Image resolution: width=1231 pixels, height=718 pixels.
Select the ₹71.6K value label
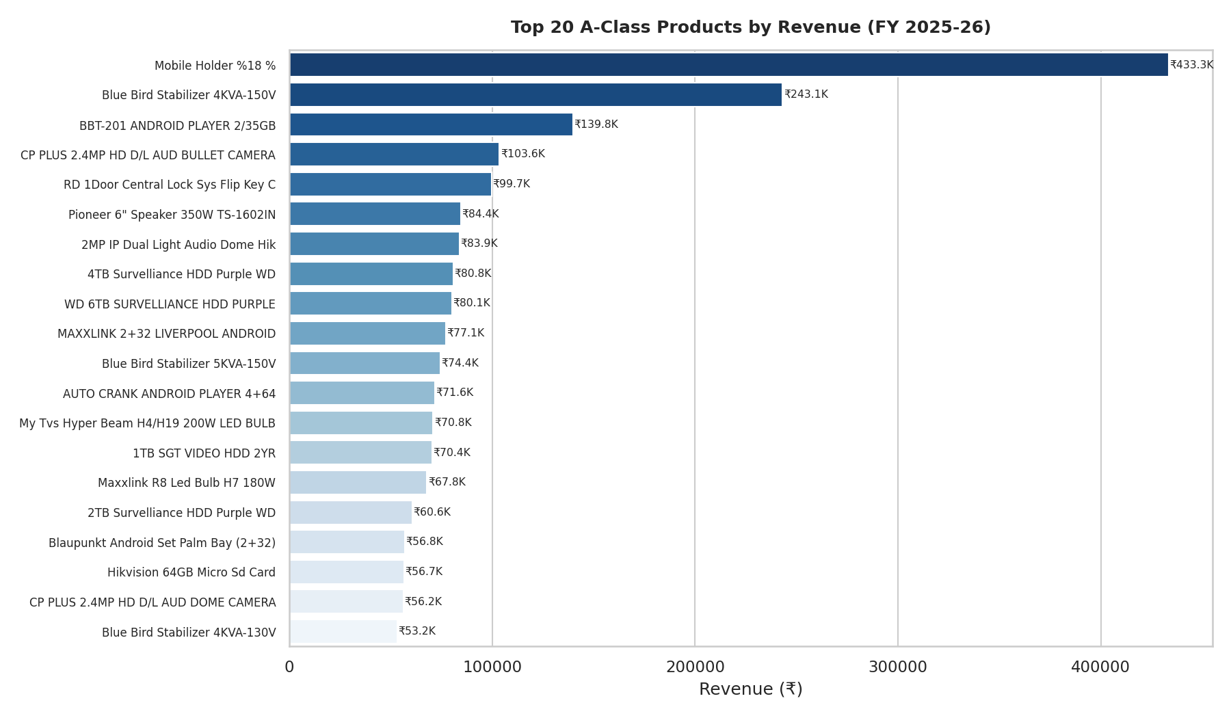(x=454, y=393)
